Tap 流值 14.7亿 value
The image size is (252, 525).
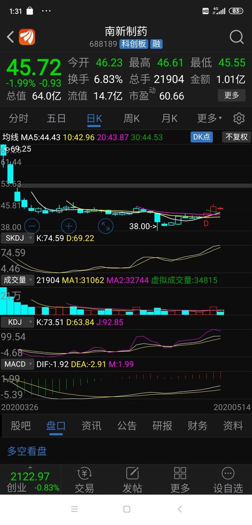(x=108, y=96)
